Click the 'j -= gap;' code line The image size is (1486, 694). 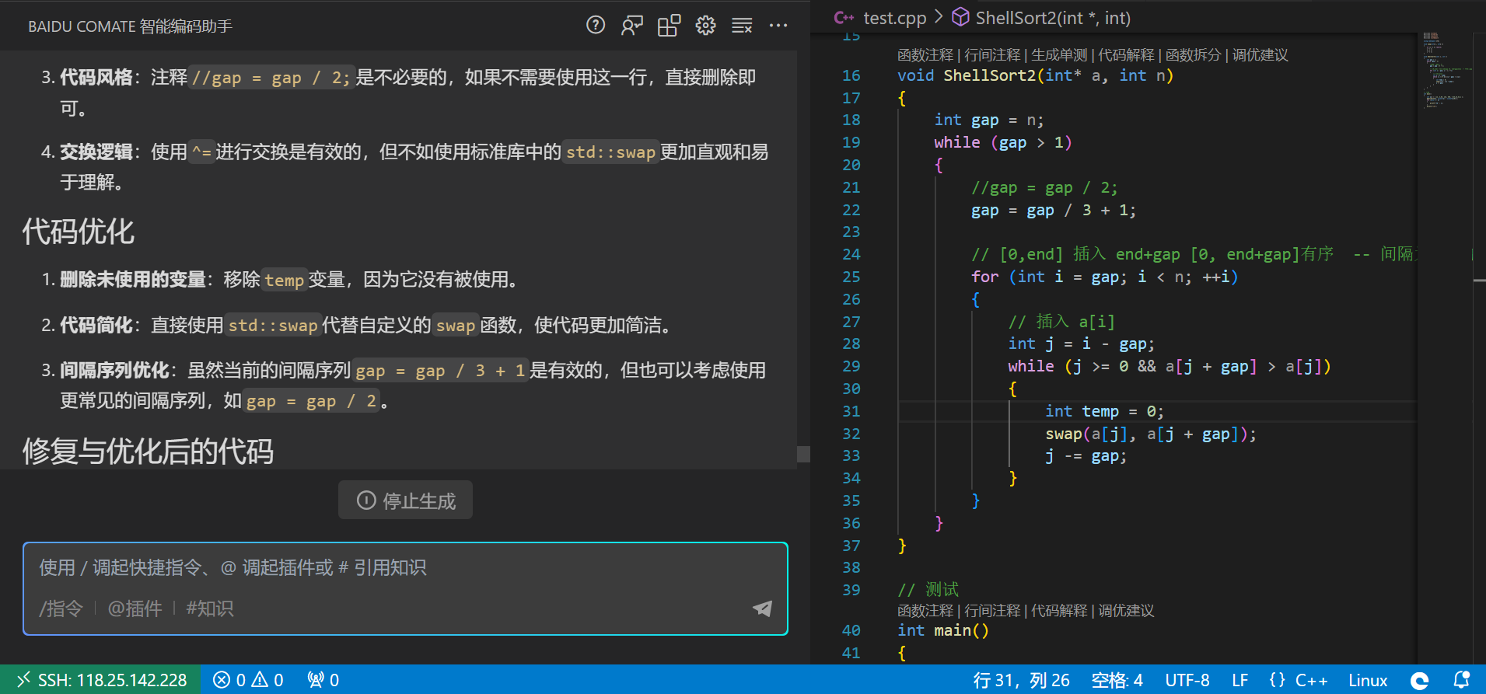click(1086, 456)
